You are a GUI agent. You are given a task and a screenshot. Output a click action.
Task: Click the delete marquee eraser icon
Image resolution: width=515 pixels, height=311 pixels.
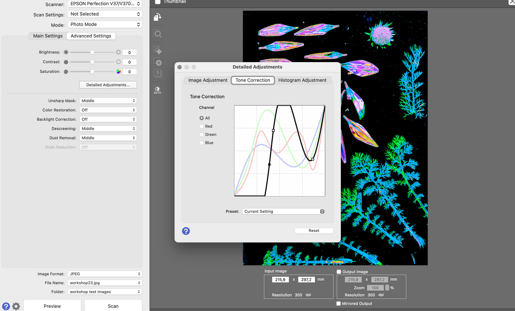[x=158, y=50]
